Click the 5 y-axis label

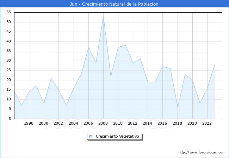[10, 109]
